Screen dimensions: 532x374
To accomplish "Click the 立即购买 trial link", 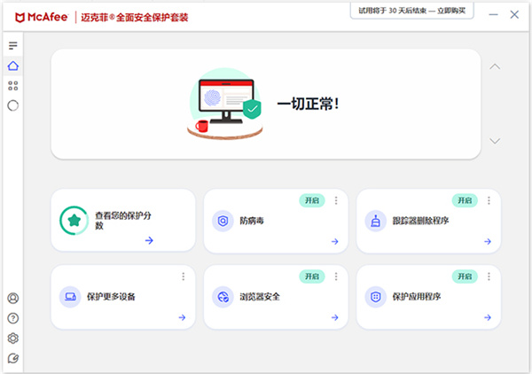I will 455,11.
